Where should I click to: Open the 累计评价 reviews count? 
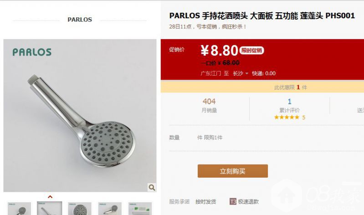(x=289, y=105)
